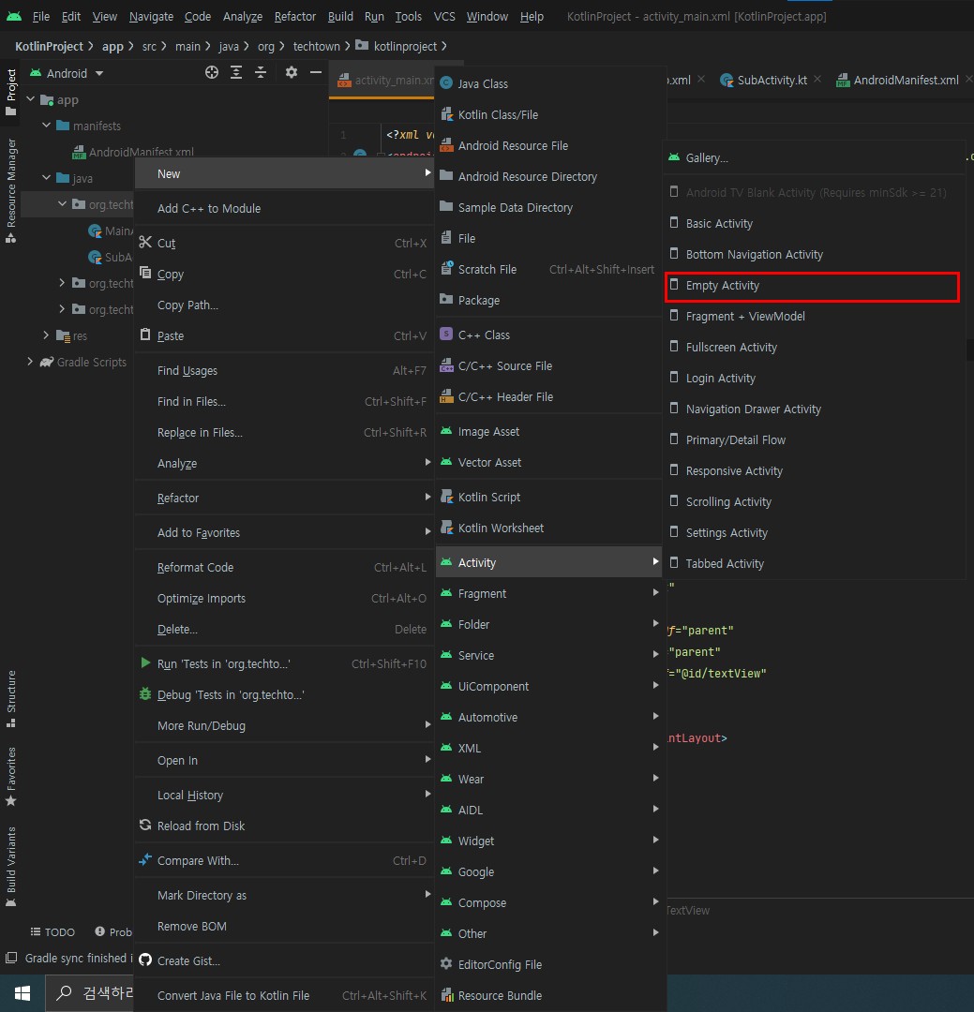Click the Android Resource File icon
974x1012 pixels.
pyautogui.click(x=446, y=145)
